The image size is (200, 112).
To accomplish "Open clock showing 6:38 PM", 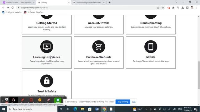I will tap(187, 109).
